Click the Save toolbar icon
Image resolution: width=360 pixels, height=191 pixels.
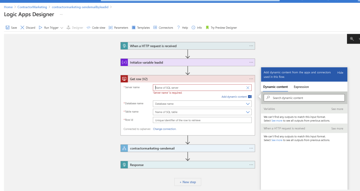(x=8, y=27)
